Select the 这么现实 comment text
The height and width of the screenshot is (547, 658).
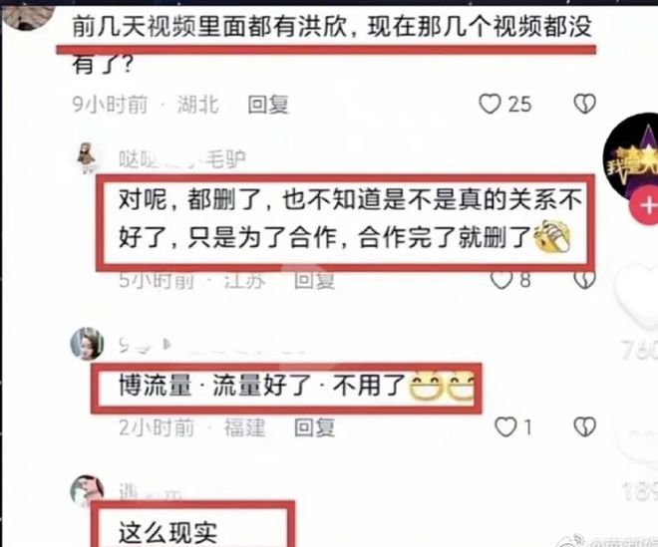pyautogui.click(x=167, y=533)
